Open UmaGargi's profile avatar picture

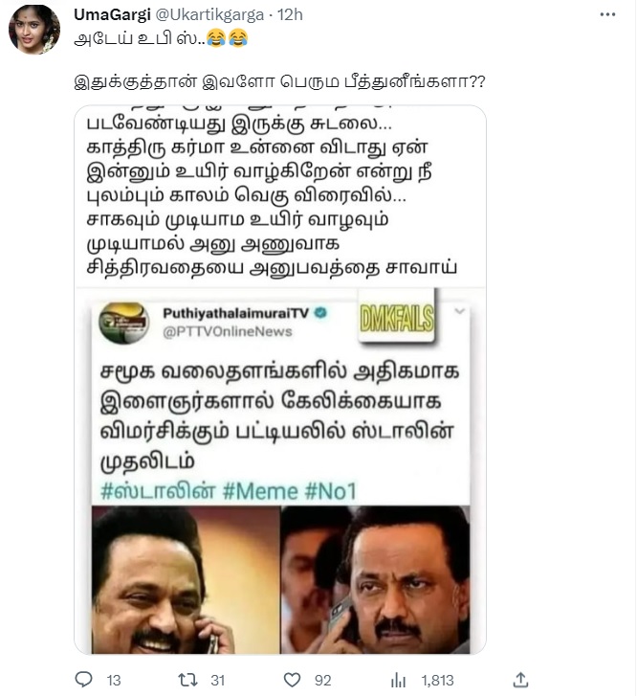click(34, 30)
